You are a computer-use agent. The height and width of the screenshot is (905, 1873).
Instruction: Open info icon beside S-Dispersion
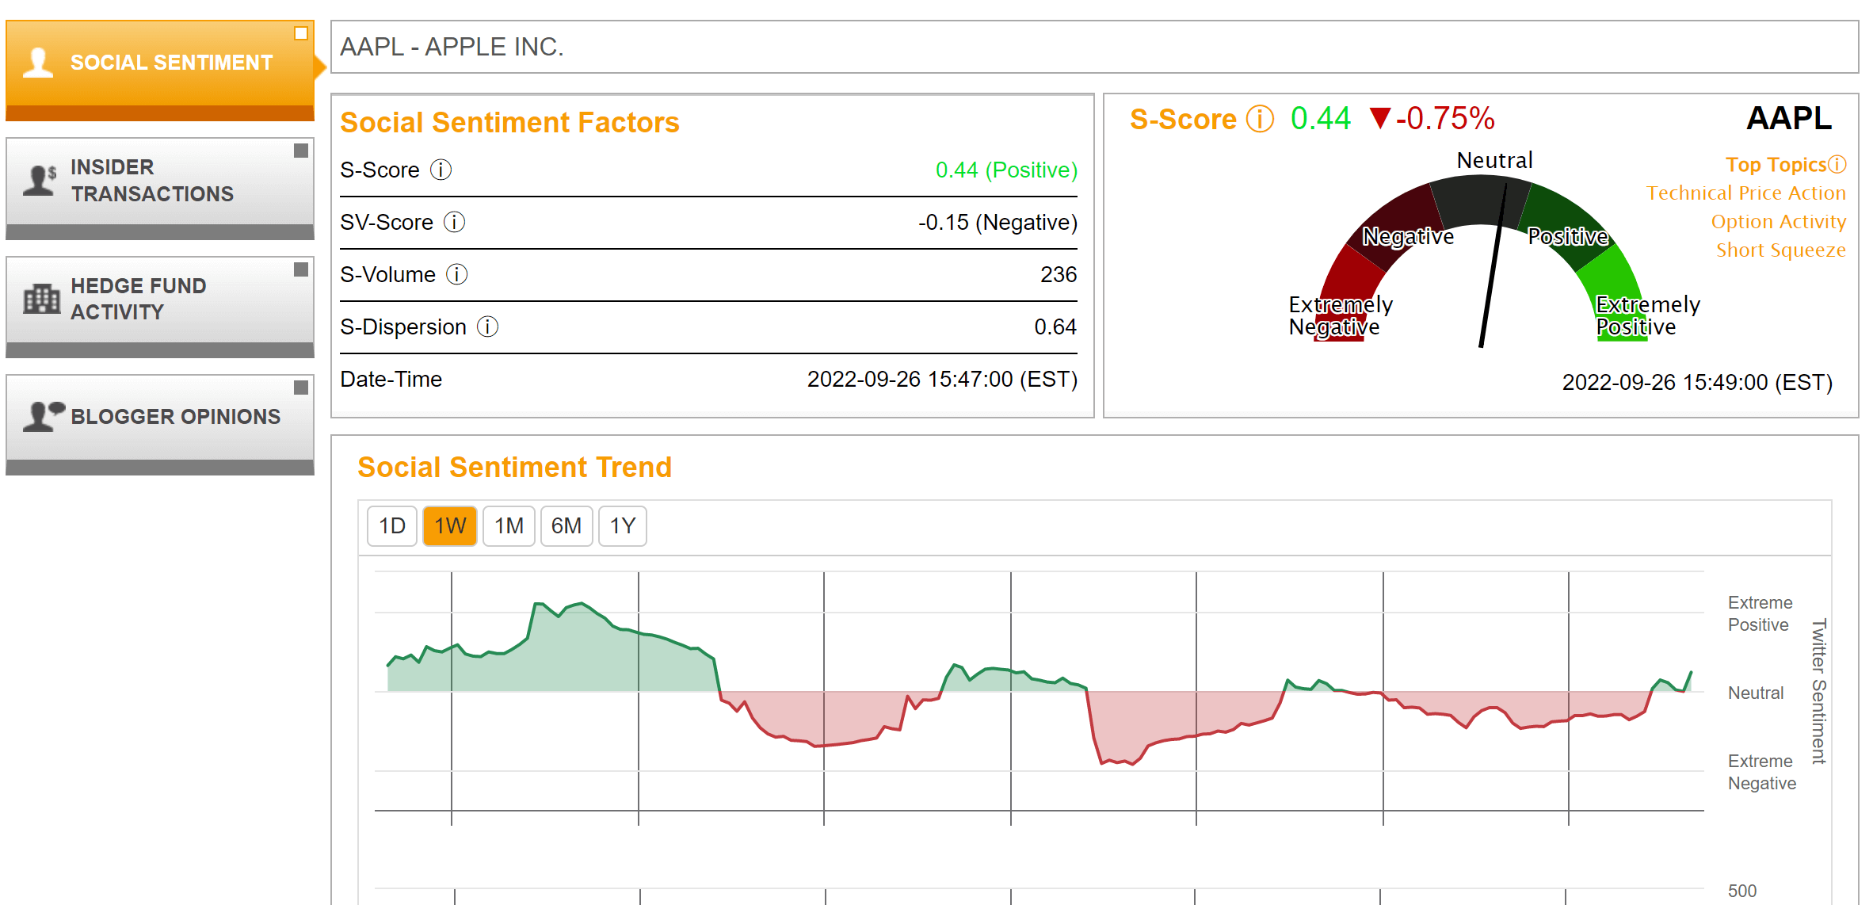click(x=487, y=326)
